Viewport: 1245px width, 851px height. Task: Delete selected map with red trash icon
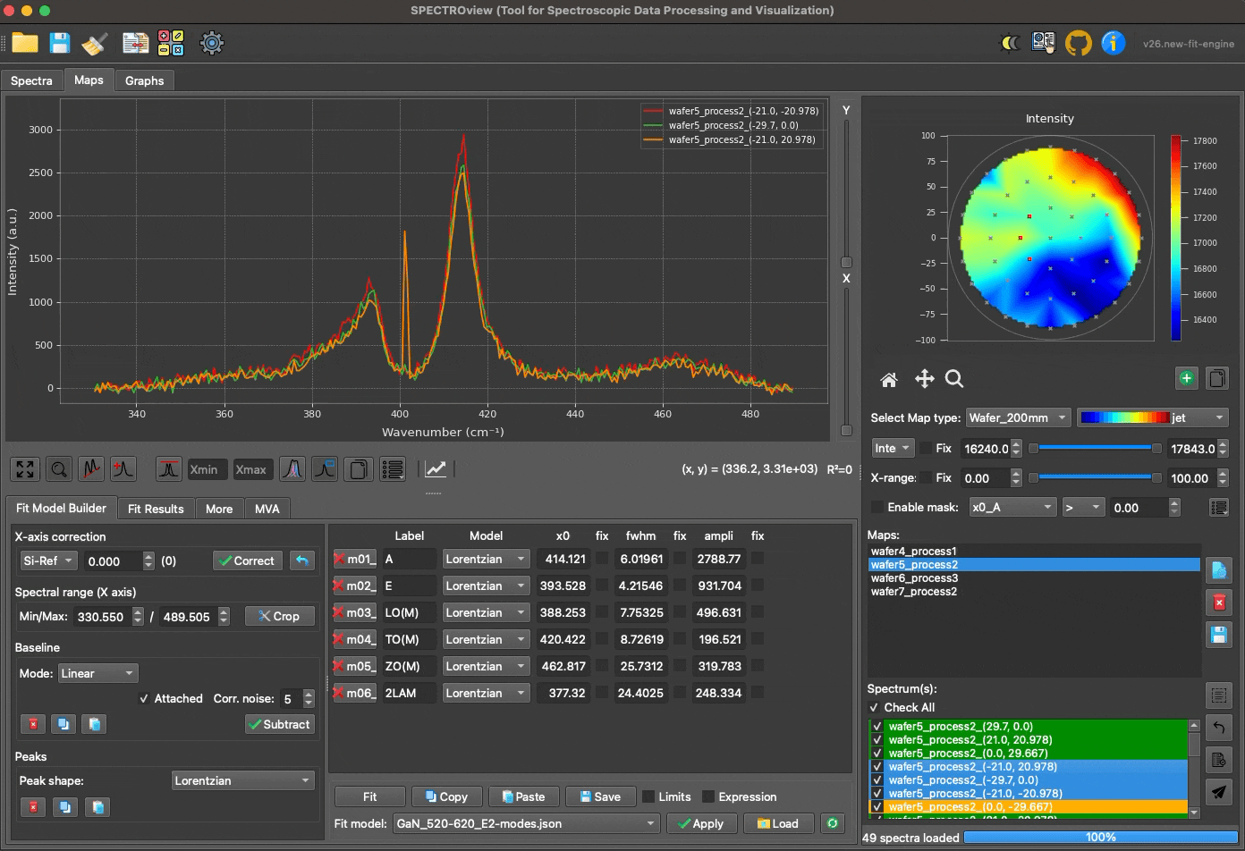point(1217,602)
